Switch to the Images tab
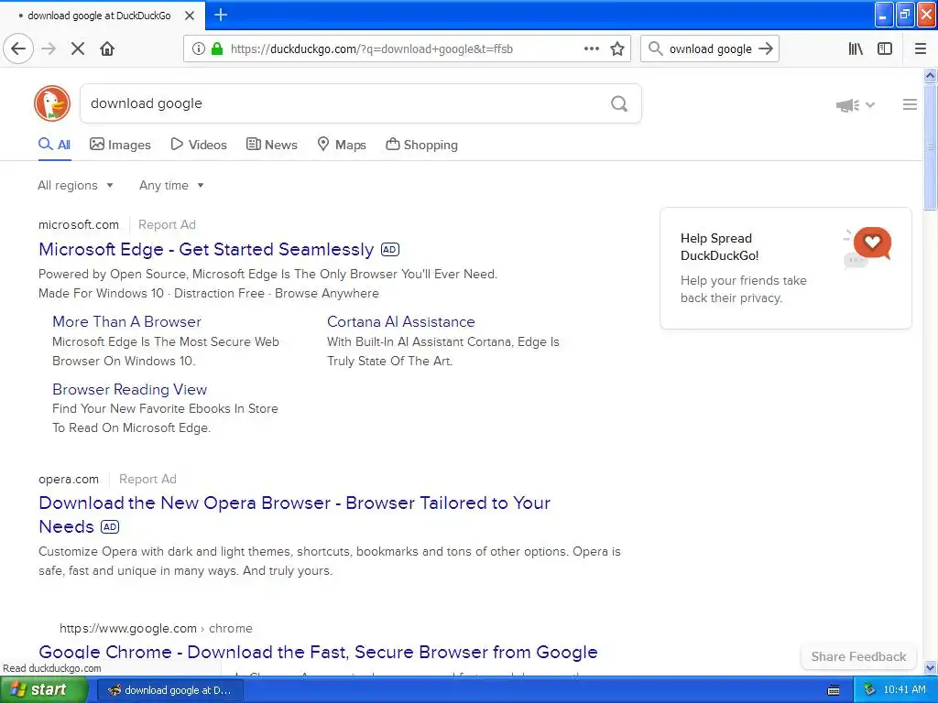 tap(120, 145)
